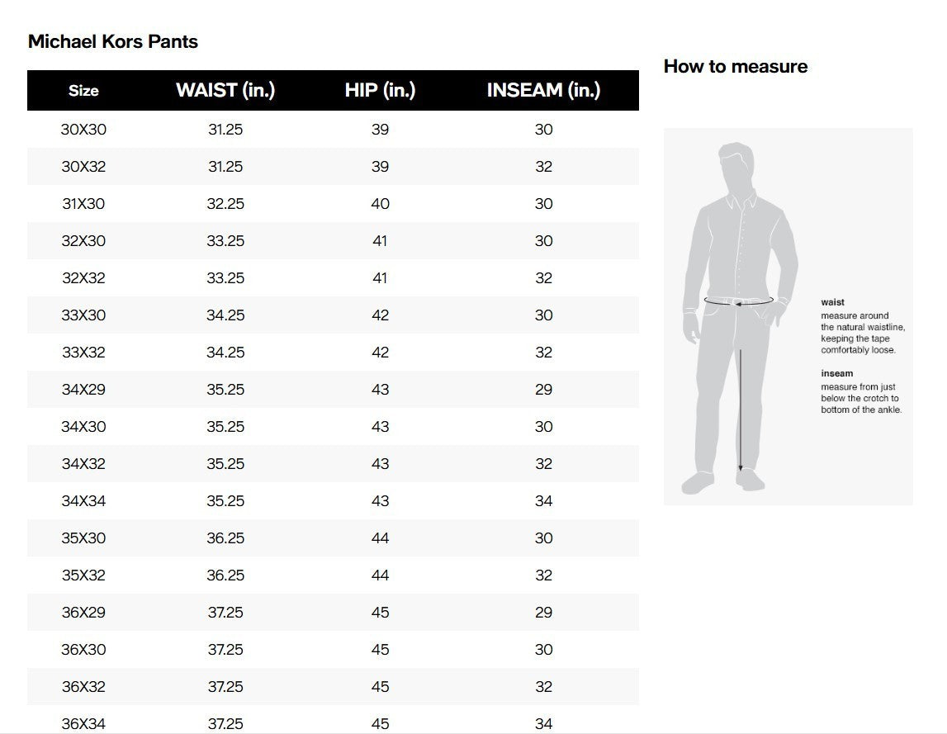Click the HIP (in.) column header
Image resolution: width=947 pixels, height=734 pixels.
tap(380, 90)
